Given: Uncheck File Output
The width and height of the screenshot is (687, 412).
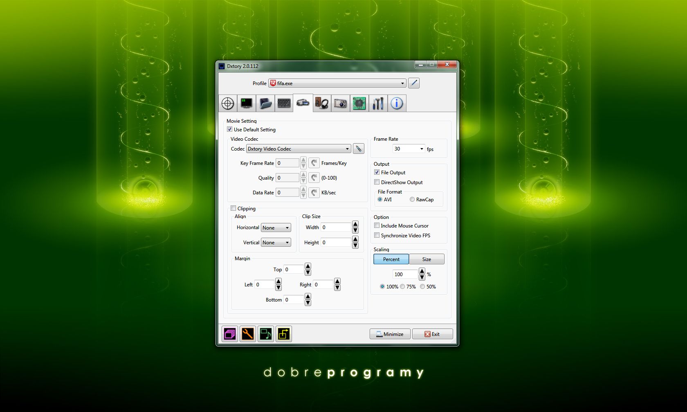Looking at the screenshot, I should [377, 172].
